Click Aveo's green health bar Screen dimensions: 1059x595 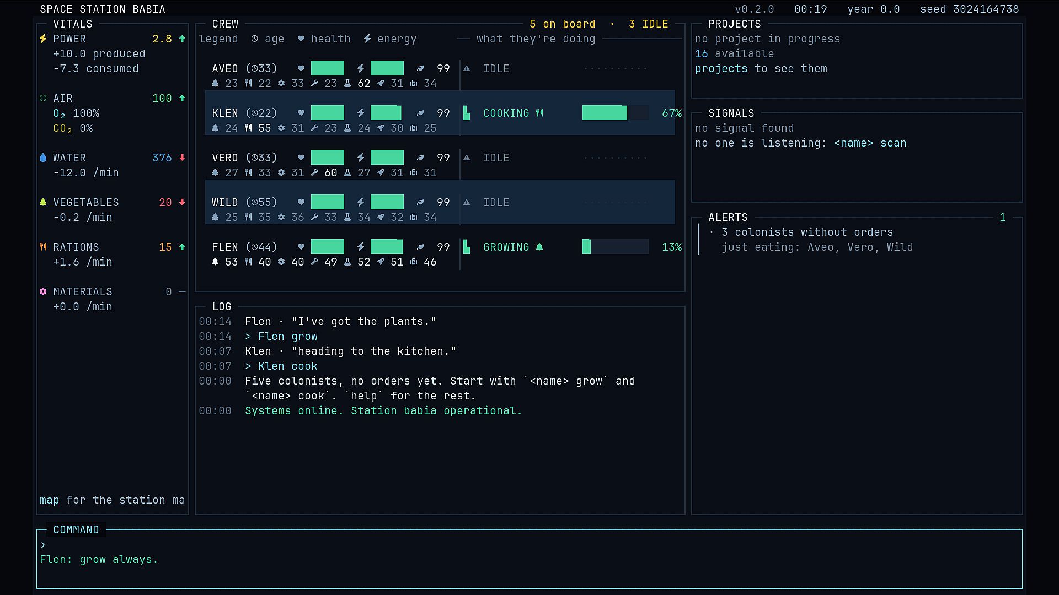pos(328,69)
